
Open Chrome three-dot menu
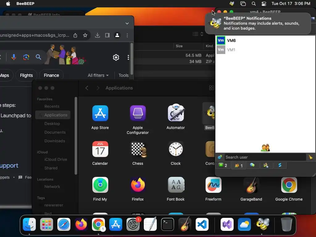point(127,35)
